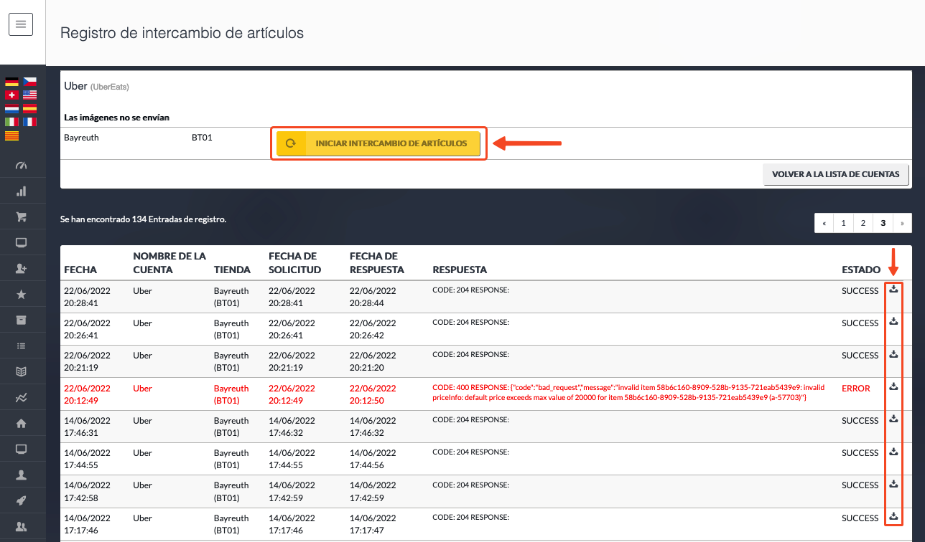Click the FECHA DE SOLICITUD column header
The height and width of the screenshot is (542, 925).
[x=294, y=262]
